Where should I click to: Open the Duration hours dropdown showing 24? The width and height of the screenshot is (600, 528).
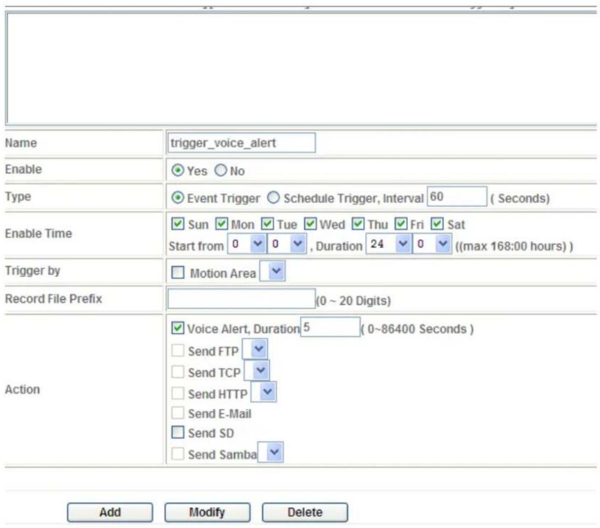click(x=389, y=244)
